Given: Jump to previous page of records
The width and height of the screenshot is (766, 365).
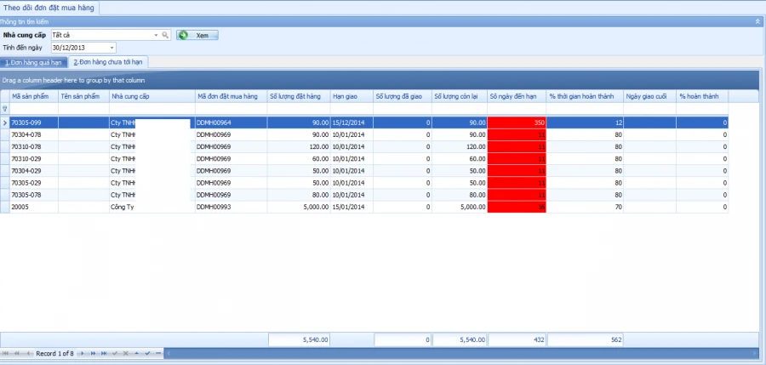Looking at the screenshot, I should click(x=17, y=353).
